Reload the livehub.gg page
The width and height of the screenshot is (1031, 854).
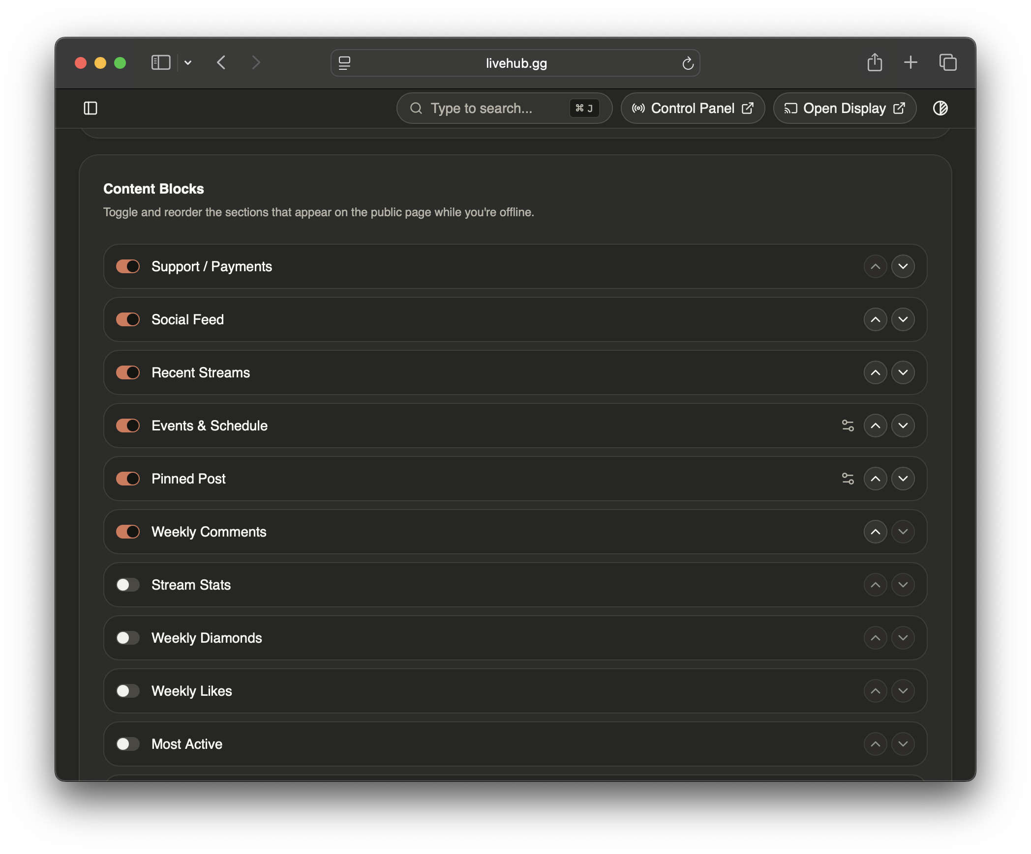(688, 63)
